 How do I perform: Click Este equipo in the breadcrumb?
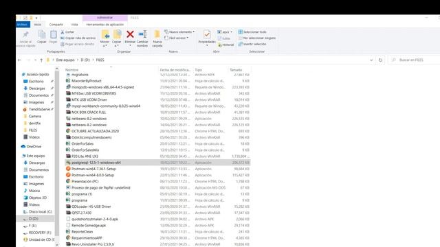(65, 60)
